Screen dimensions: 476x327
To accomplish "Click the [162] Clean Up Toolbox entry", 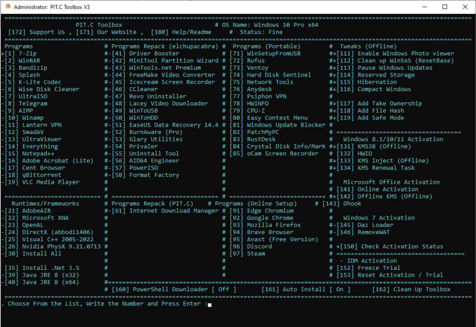I will tap(411, 289).
